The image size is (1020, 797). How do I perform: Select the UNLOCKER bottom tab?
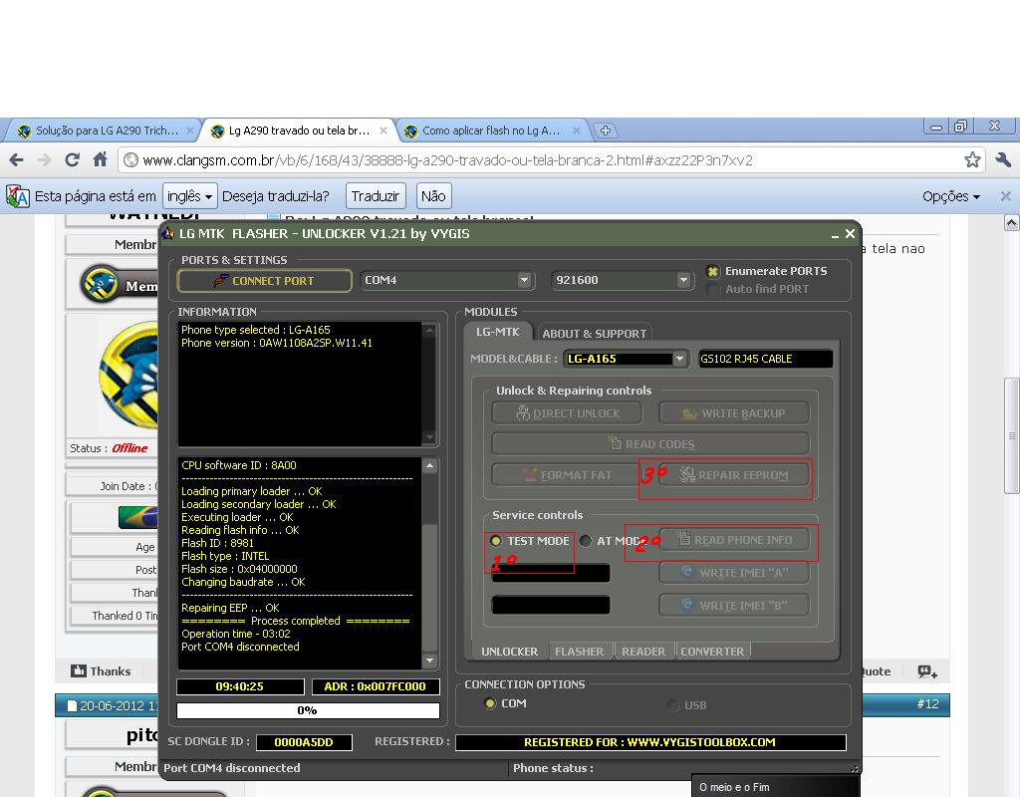[x=509, y=652]
